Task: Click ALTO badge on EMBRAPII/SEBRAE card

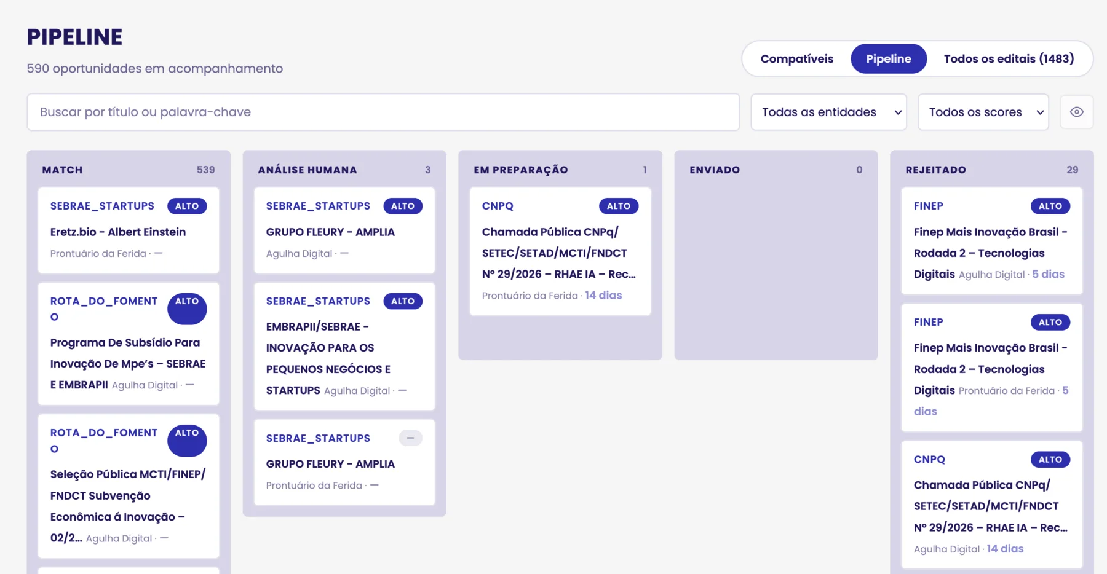Action: tap(403, 301)
